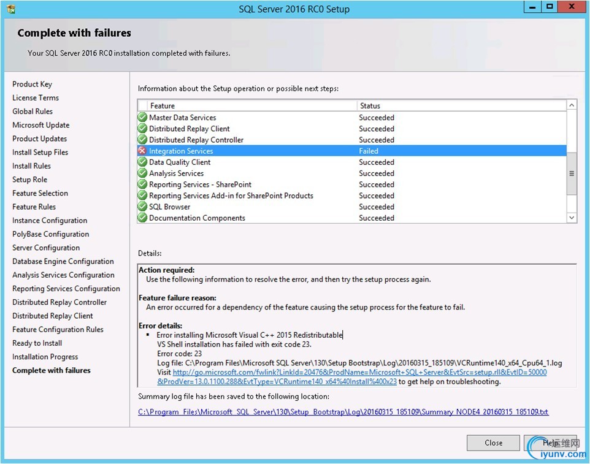Click Distributed Replay Client in the steps sidebar
Image resolution: width=590 pixels, height=464 pixels.
coord(52,316)
